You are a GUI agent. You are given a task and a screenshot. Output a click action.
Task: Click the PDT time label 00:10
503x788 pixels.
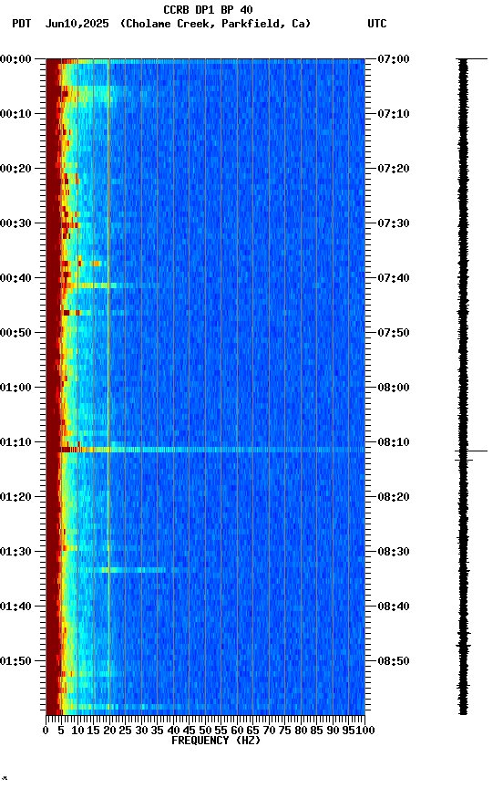tap(15, 114)
